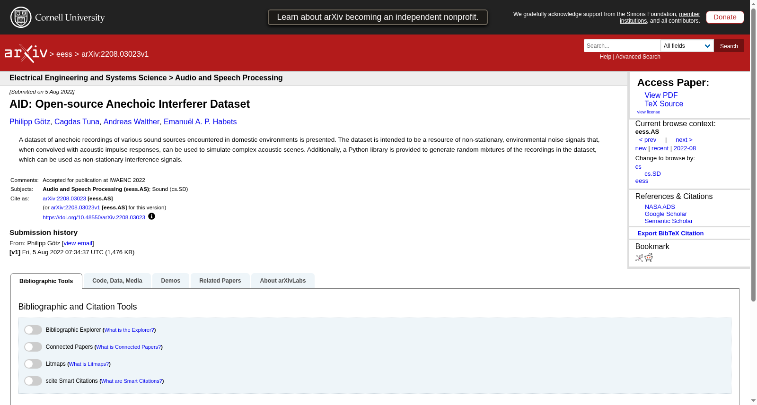
Task: Click the scrollbar down arrow
Action: pyautogui.click(x=753, y=401)
